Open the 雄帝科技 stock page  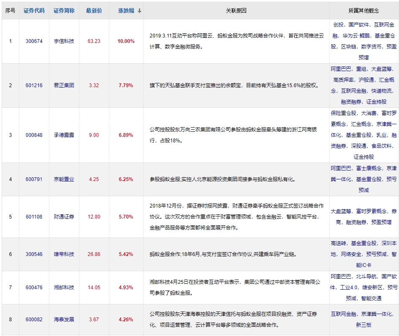tap(64, 254)
